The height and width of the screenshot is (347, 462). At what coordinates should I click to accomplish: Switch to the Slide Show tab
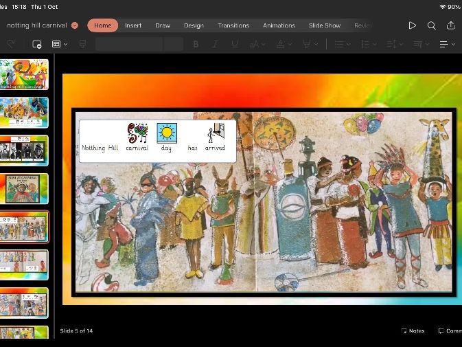click(x=325, y=25)
